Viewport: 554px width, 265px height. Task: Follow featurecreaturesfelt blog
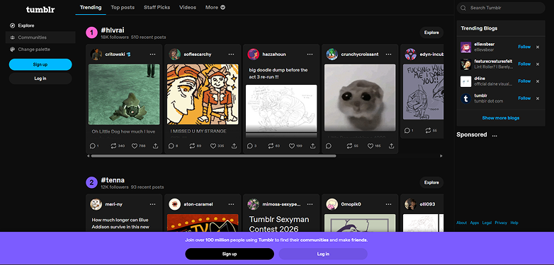point(524,64)
